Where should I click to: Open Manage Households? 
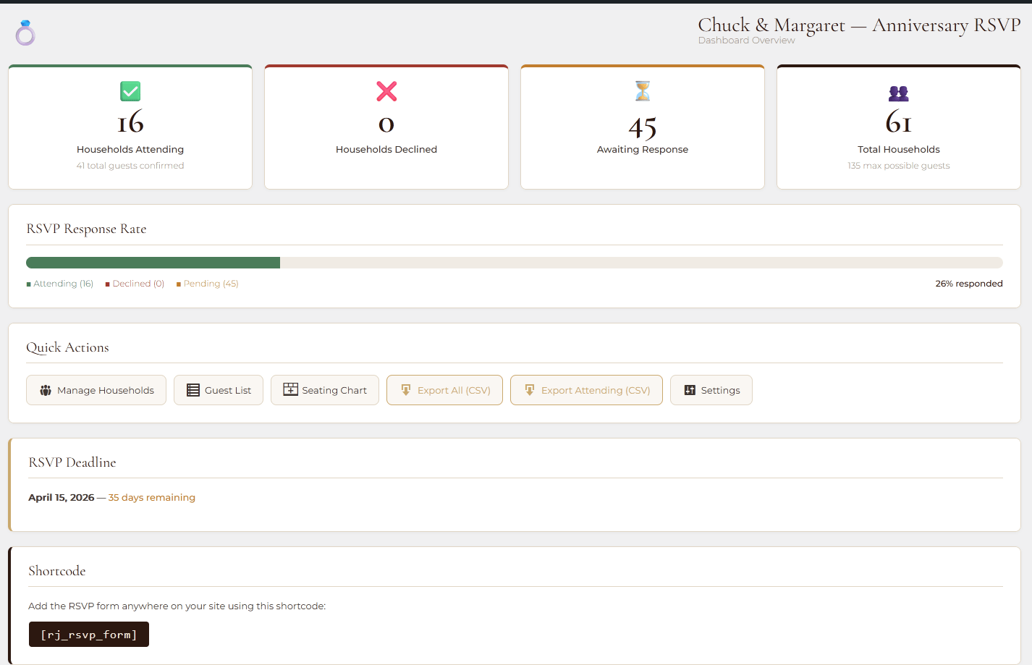pos(96,390)
